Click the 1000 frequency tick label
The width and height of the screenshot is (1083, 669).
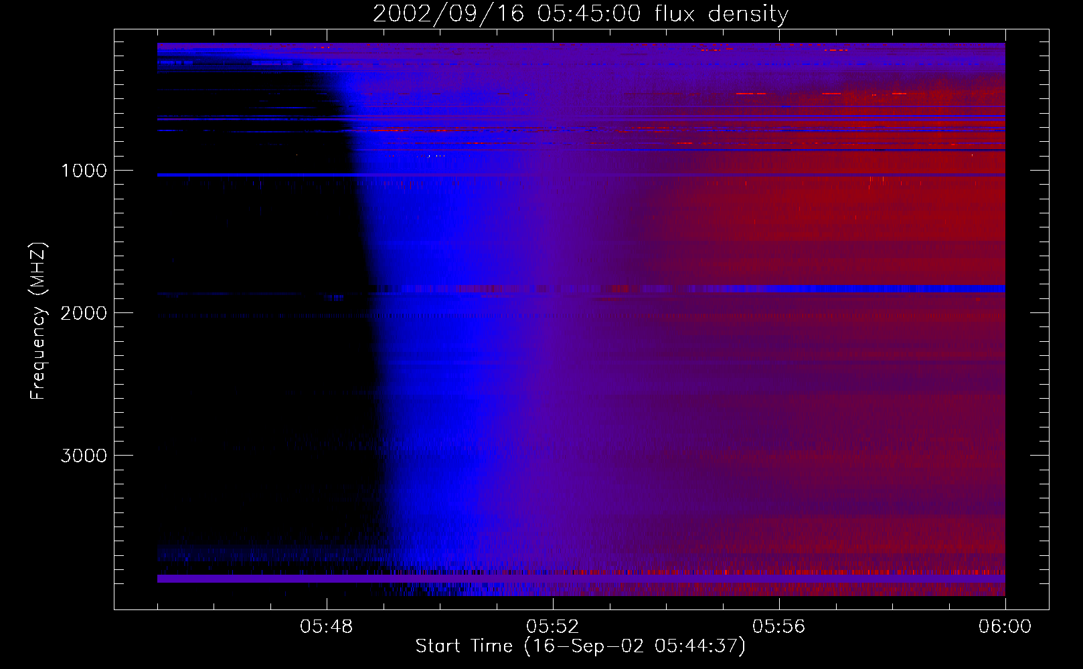point(84,171)
